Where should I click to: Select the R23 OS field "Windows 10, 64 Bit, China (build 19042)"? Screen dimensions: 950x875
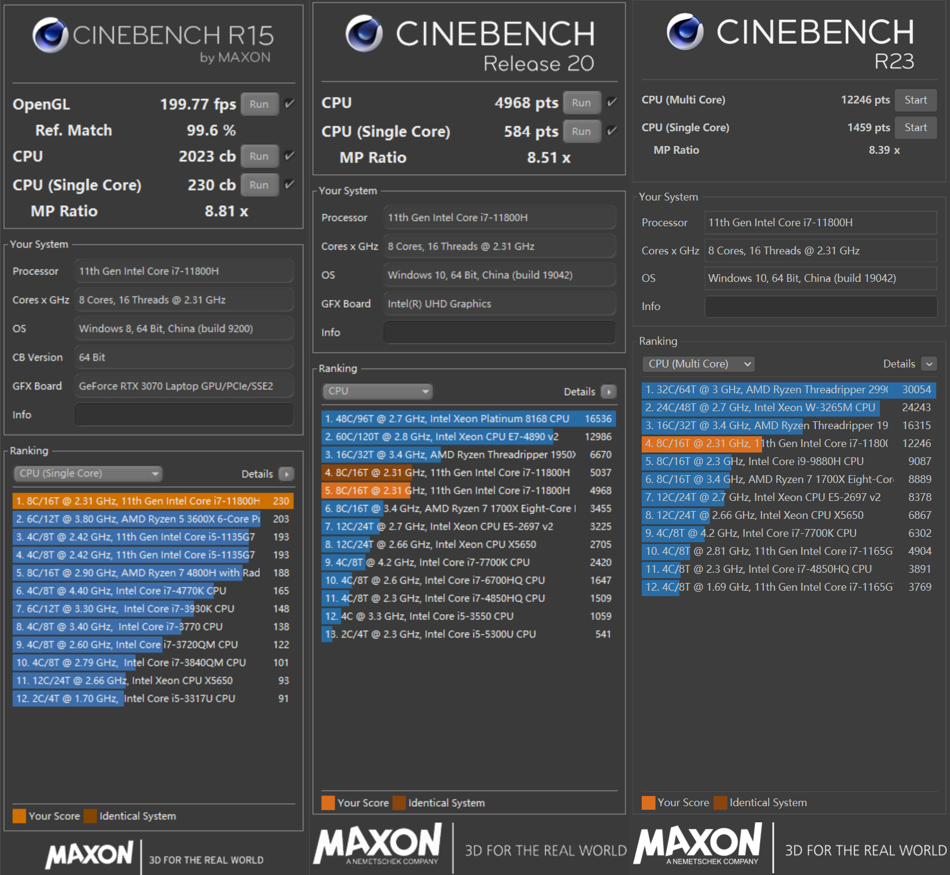pyautogui.click(x=821, y=278)
